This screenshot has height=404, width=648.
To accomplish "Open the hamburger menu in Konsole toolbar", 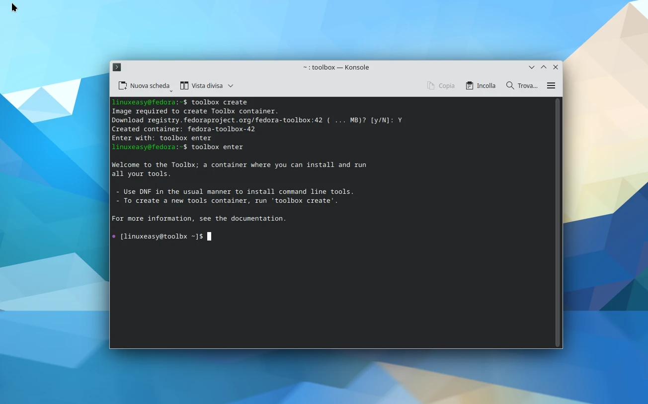I will coord(551,85).
